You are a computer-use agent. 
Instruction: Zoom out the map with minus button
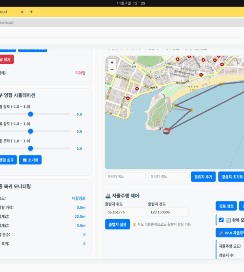click(112, 70)
